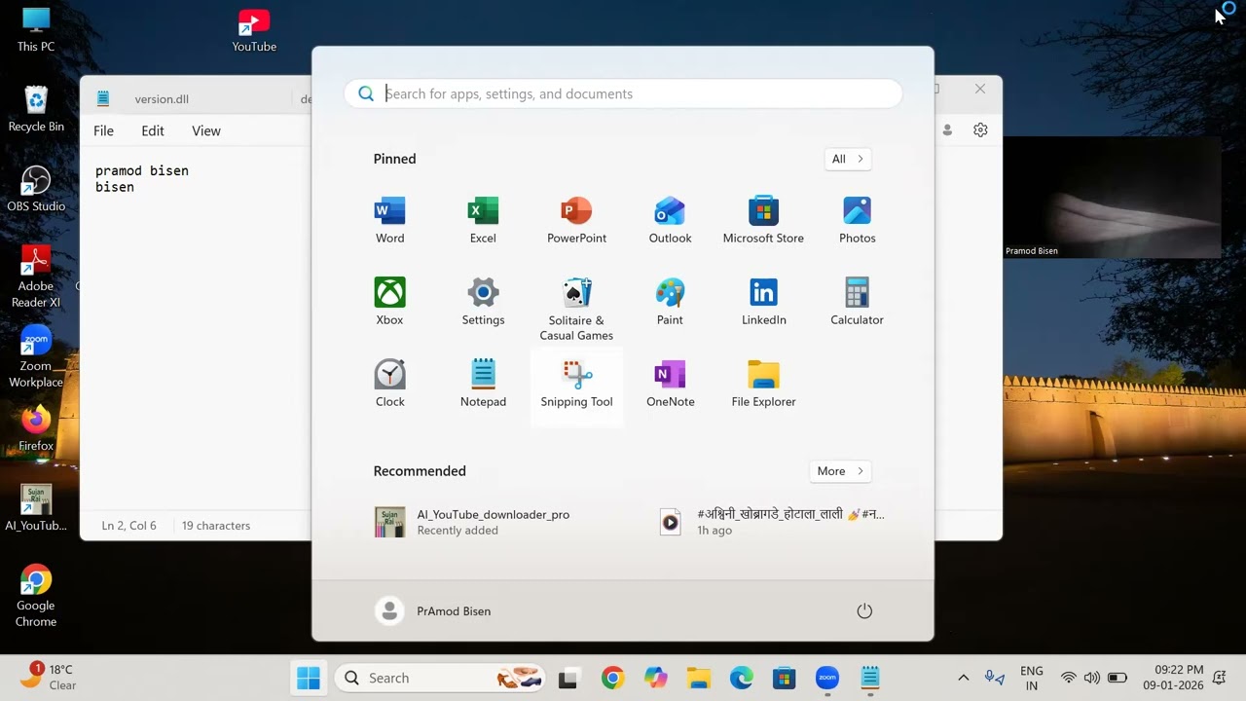Open PowerPoint pinned app

click(x=576, y=221)
